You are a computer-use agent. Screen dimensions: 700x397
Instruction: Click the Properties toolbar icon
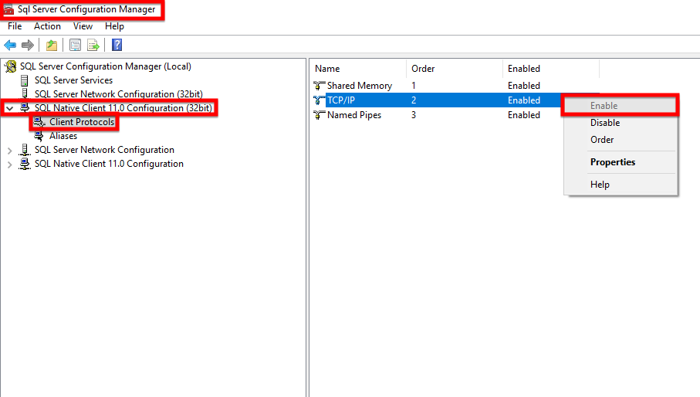(x=76, y=45)
